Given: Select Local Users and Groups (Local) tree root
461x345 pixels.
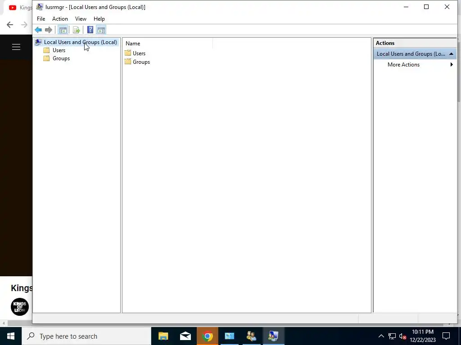Looking at the screenshot, I should [x=80, y=42].
